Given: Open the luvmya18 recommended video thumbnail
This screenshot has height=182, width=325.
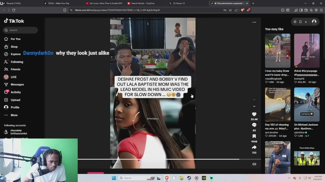Looking at the screenshot, I should 307,51.
